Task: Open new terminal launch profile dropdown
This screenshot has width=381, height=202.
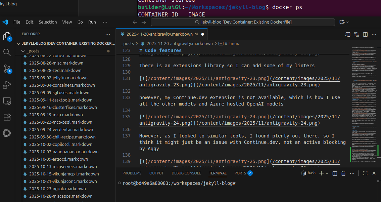Action: 327,173
